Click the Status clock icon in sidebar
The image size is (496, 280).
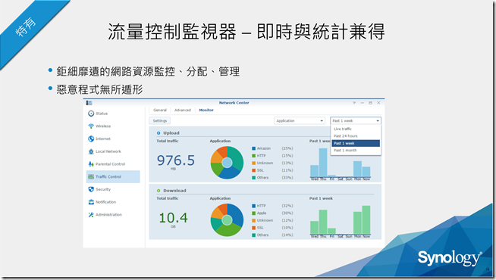pyautogui.click(x=91, y=114)
